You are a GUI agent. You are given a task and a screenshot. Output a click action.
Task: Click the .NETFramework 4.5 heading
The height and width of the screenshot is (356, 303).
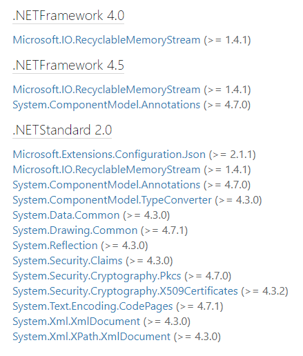click(x=68, y=66)
